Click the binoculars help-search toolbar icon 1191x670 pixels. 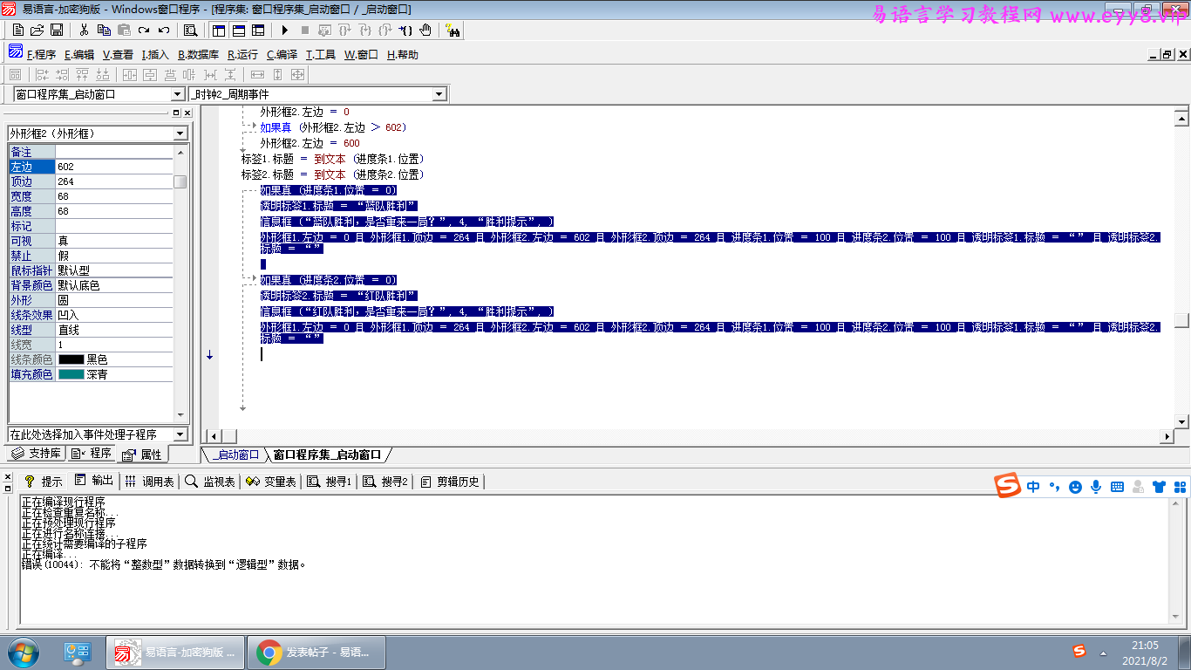[x=453, y=30]
